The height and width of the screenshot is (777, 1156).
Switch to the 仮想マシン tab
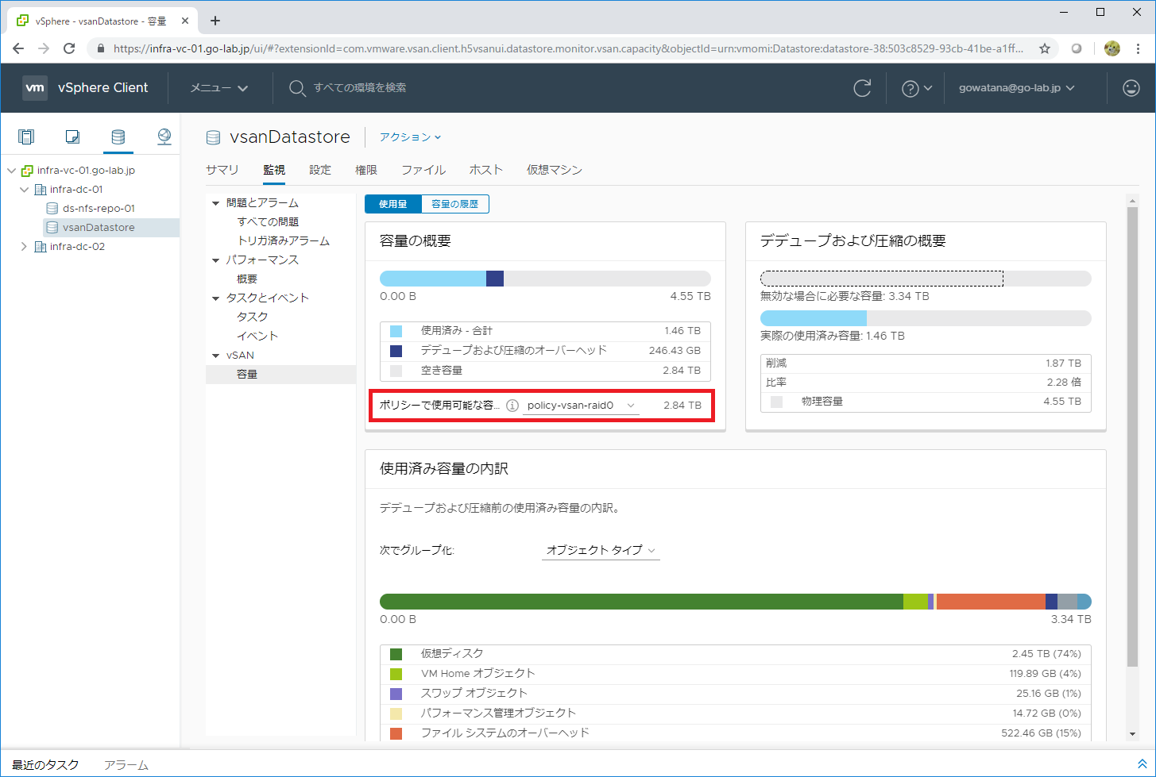(554, 170)
